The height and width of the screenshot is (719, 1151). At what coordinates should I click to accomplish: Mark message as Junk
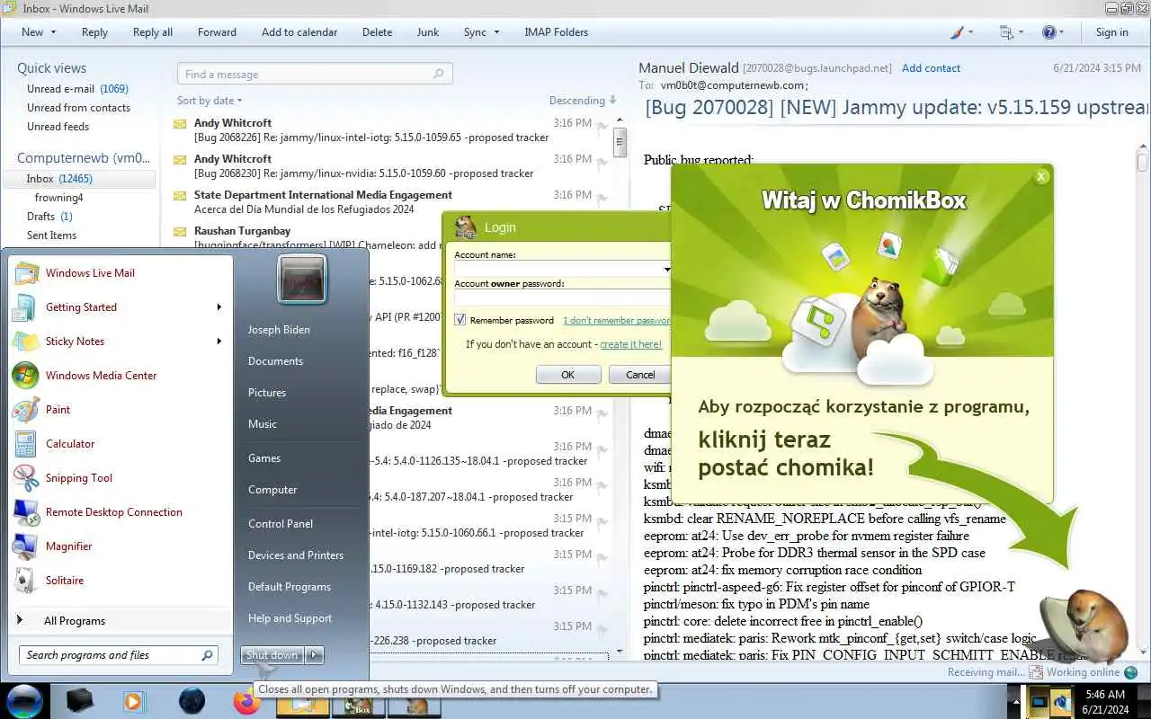pyautogui.click(x=428, y=32)
